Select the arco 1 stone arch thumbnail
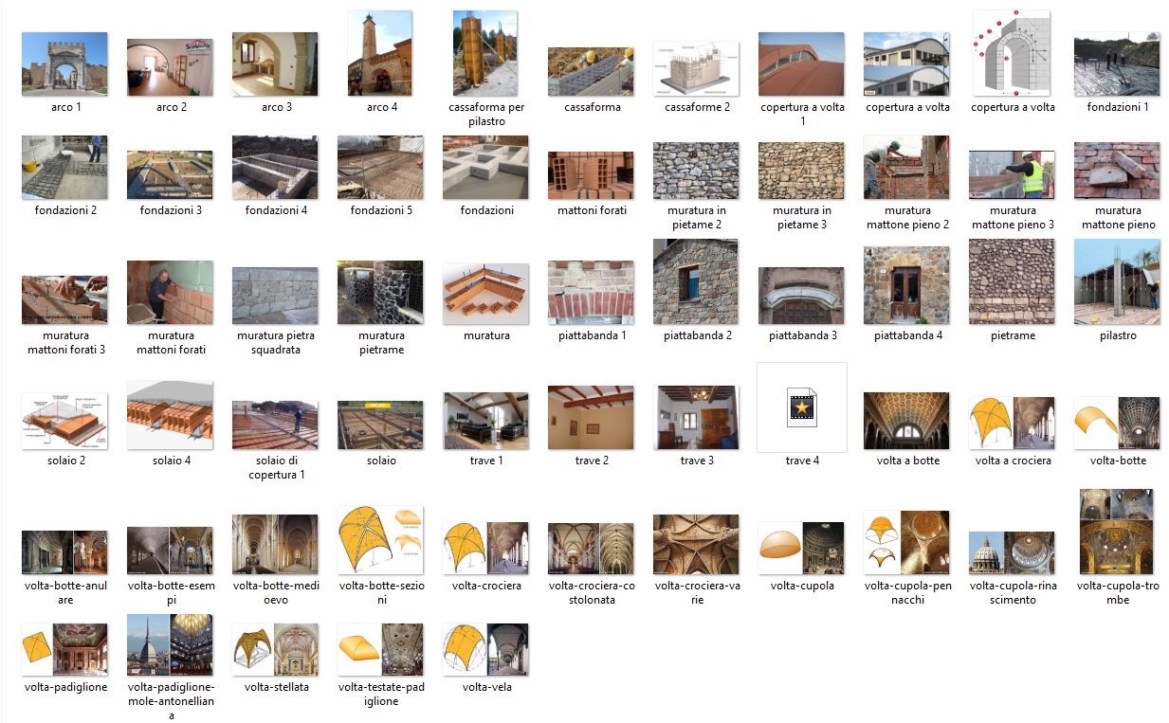Image resolution: width=1169 pixels, height=723 pixels. pos(64,64)
